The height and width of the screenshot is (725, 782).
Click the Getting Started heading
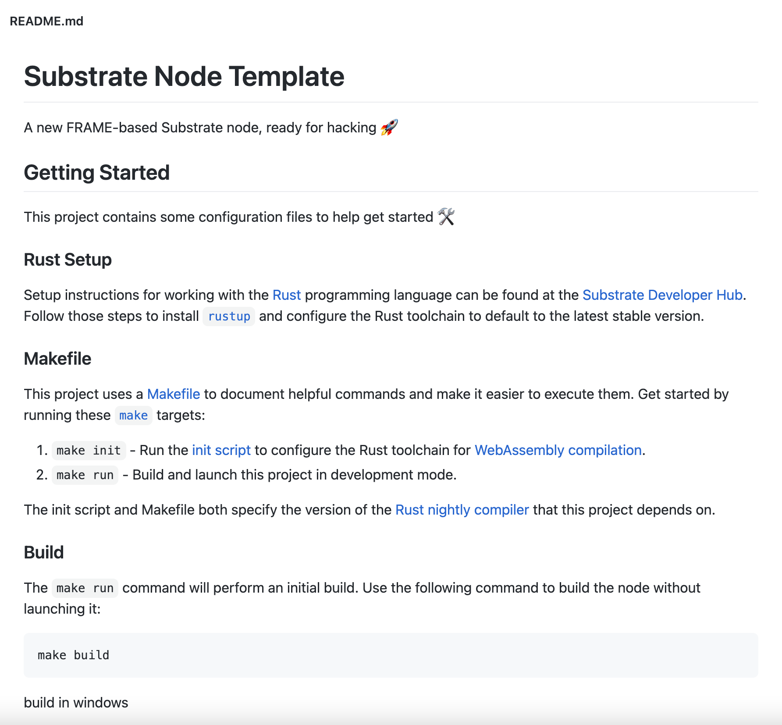coord(97,172)
